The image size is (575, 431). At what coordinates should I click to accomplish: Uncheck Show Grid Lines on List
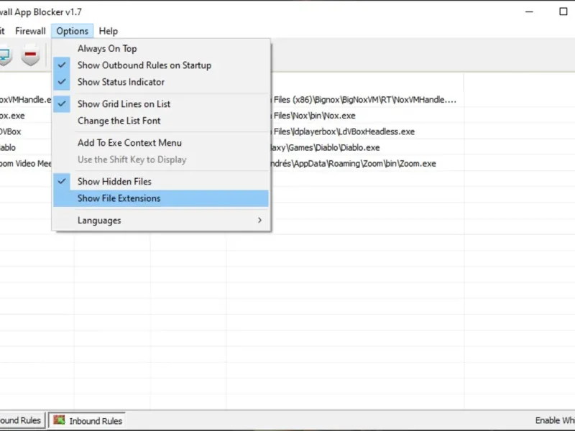[x=124, y=104]
